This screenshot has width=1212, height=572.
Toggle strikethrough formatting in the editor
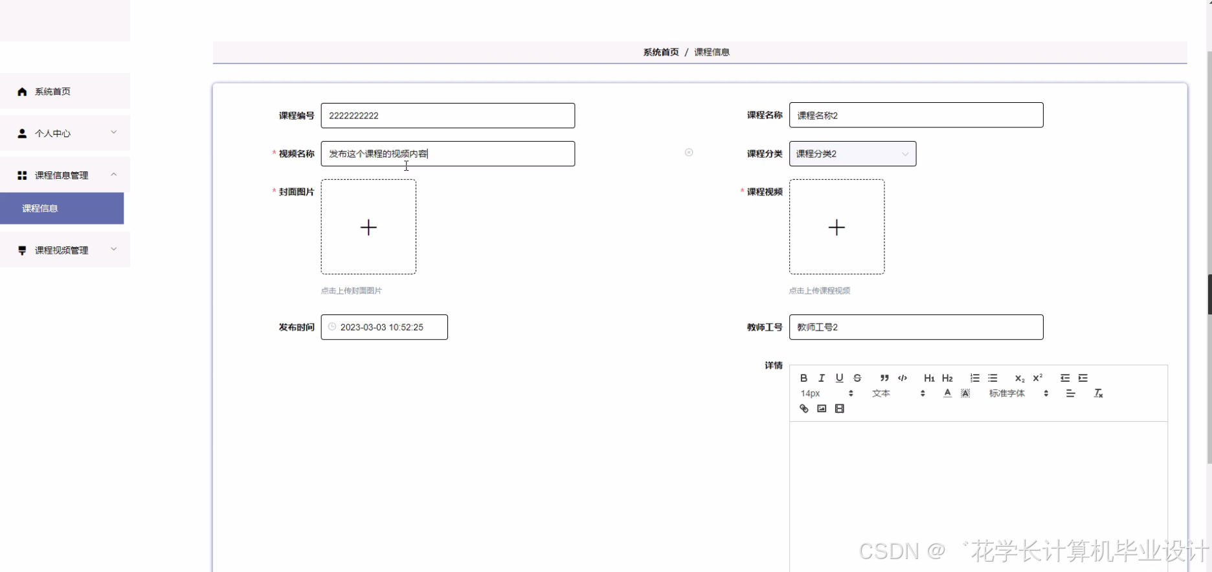(857, 378)
